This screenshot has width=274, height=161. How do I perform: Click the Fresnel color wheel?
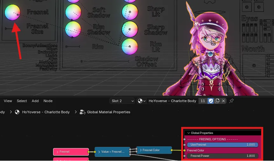click(x=12, y=12)
